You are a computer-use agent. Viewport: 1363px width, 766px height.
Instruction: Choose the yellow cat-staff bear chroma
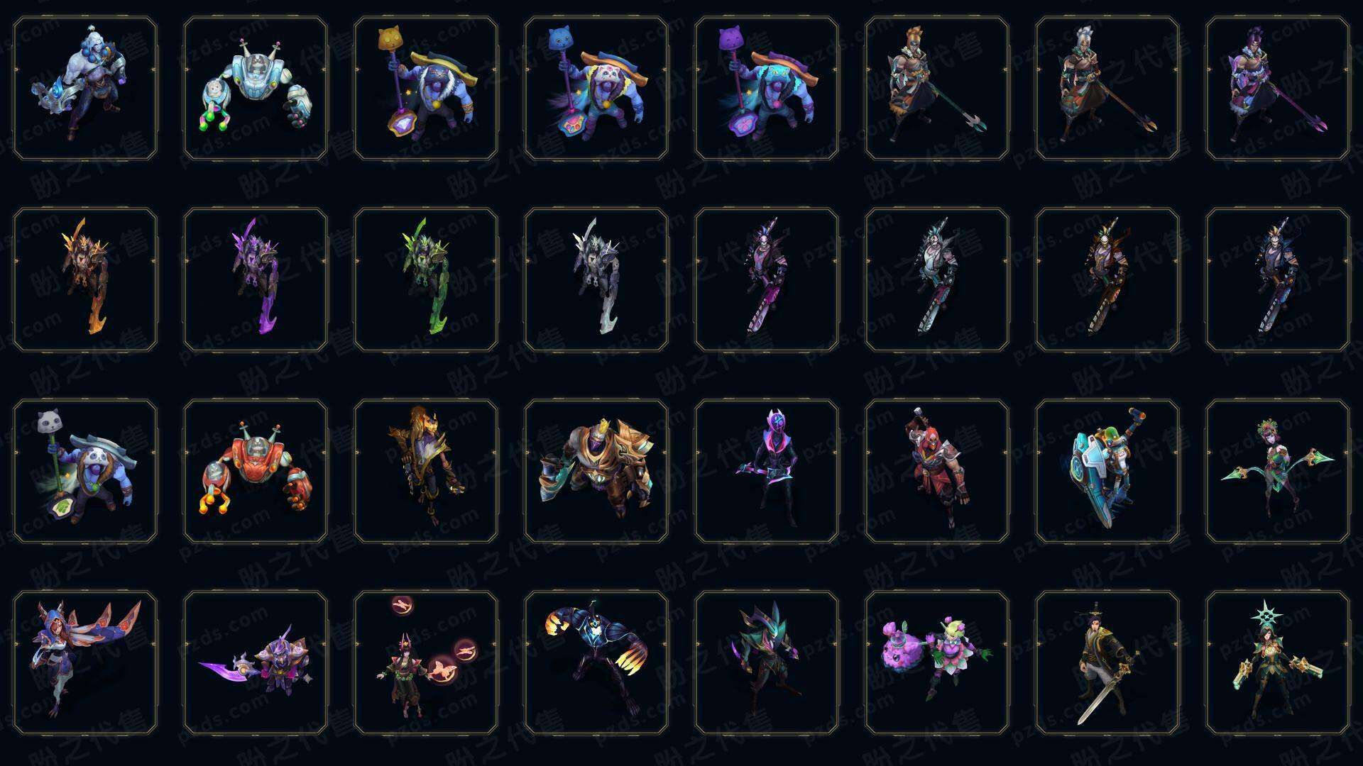[x=426, y=89]
